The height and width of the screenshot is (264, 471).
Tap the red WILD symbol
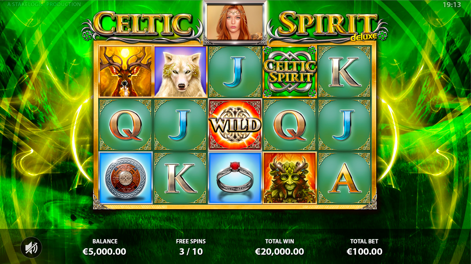(235, 125)
